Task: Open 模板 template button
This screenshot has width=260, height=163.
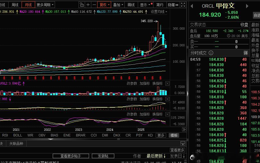Action: click(x=174, y=135)
